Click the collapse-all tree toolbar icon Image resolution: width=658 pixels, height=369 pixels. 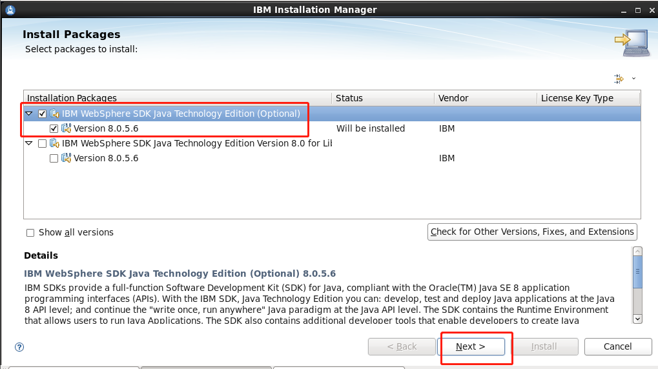pos(619,79)
